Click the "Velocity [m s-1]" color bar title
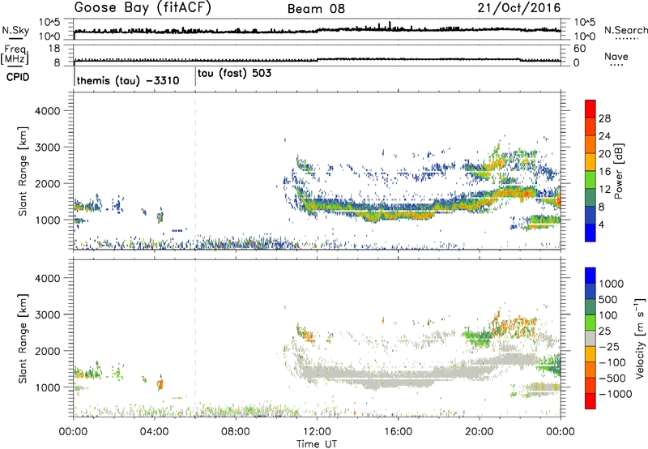Screen dimensions: 648x449 tap(640, 338)
